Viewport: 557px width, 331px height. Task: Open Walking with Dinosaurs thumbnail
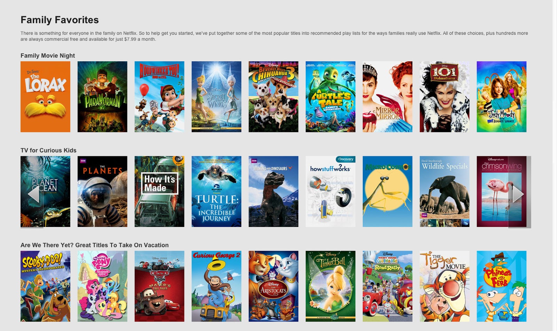(274, 191)
